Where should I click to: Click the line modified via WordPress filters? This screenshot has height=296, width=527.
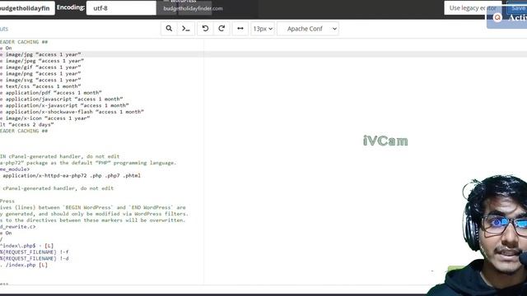[95, 214]
